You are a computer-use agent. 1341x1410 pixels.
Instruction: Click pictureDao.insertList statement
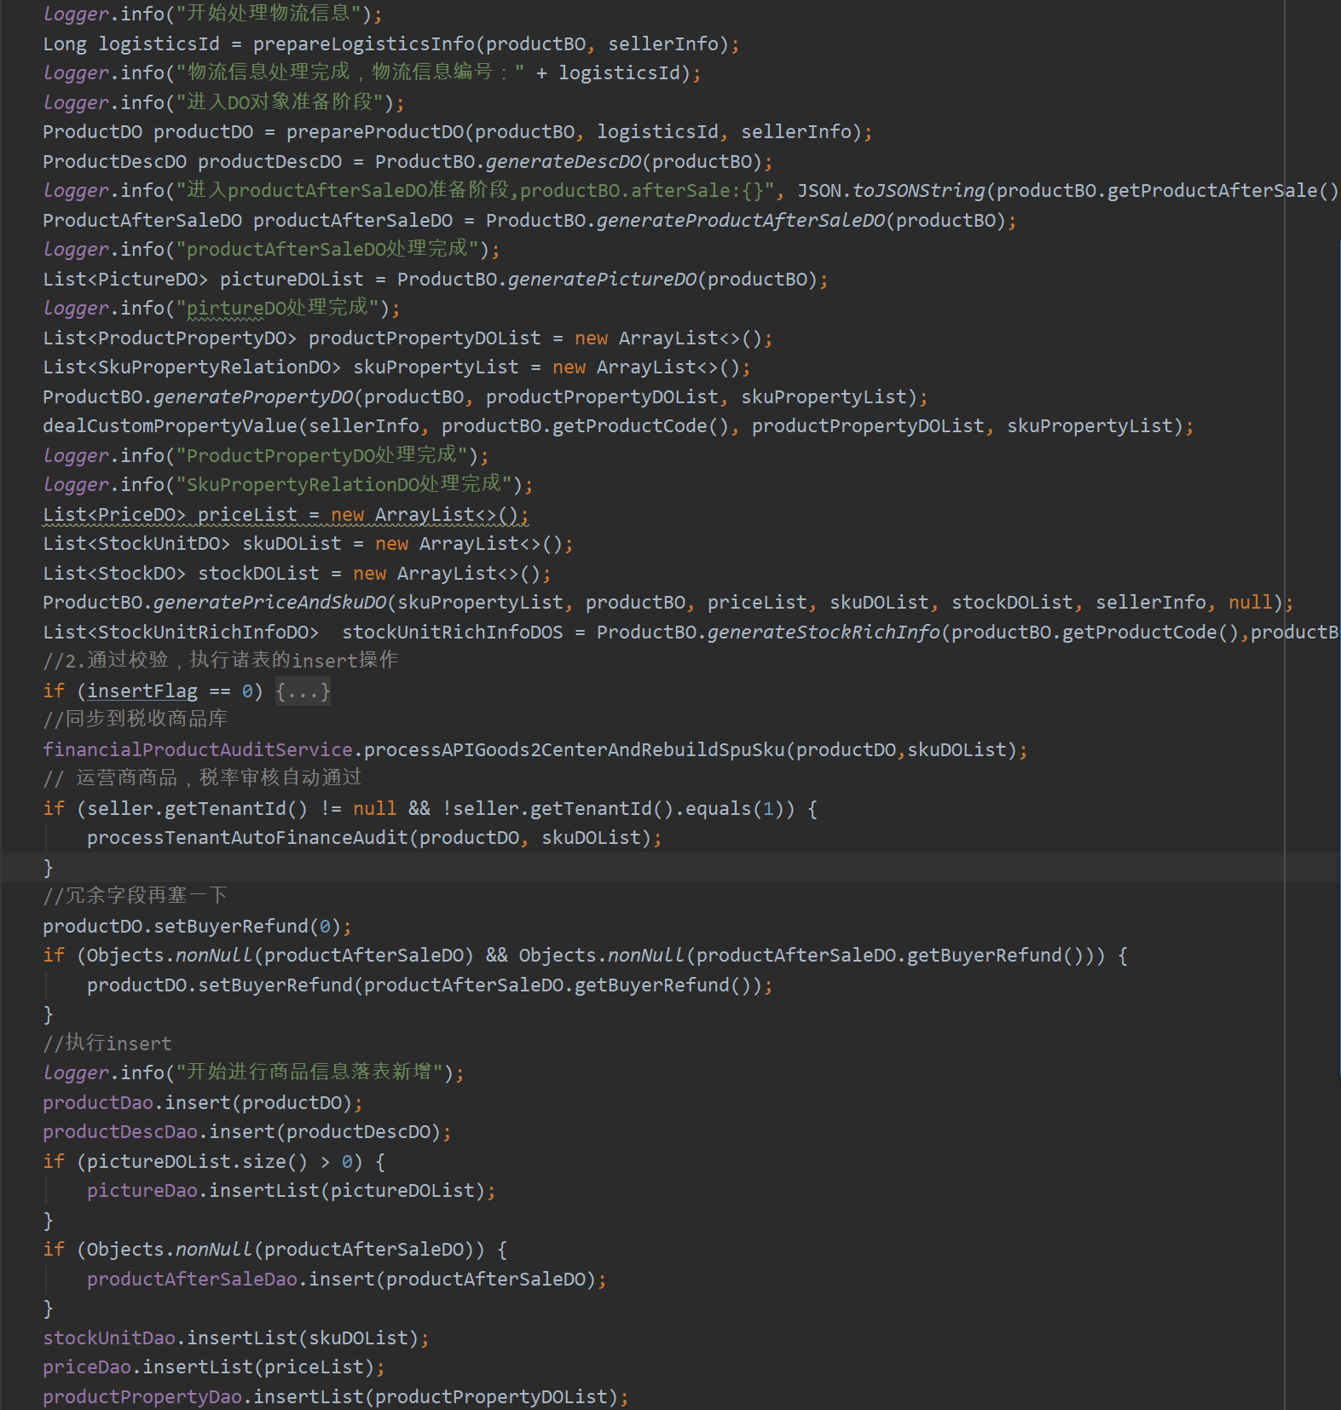[292, 1191]
